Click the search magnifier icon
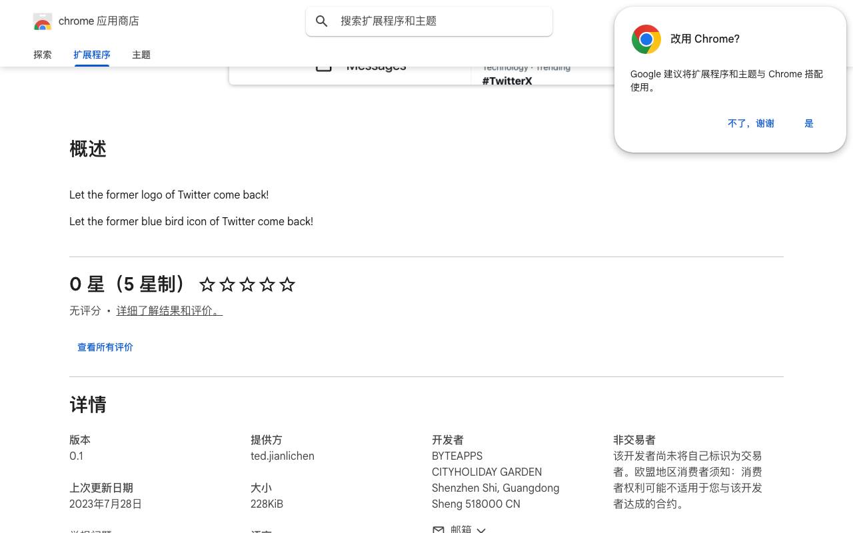 coord(322,21)
